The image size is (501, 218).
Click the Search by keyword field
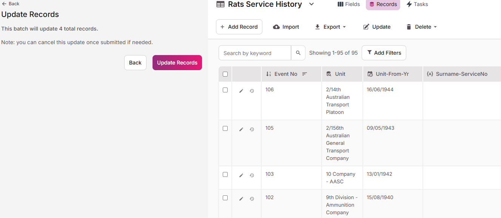tap(255, 53)
